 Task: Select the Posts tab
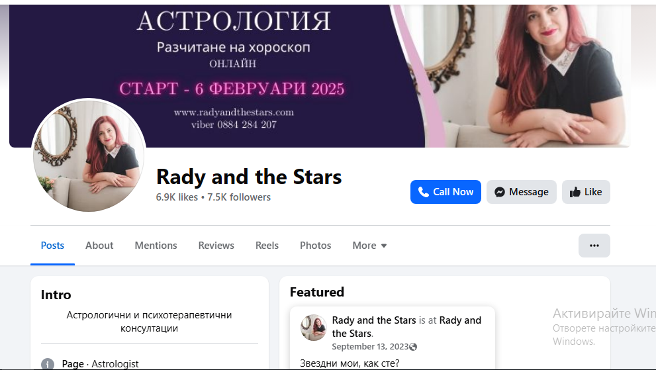(52, 246)
